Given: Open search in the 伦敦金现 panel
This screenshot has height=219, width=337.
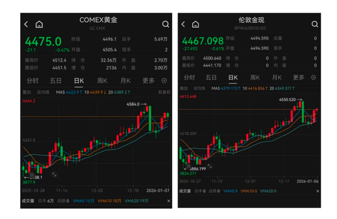Looking at the screenshot, I should pyautogui.click(x=314, y=24).
